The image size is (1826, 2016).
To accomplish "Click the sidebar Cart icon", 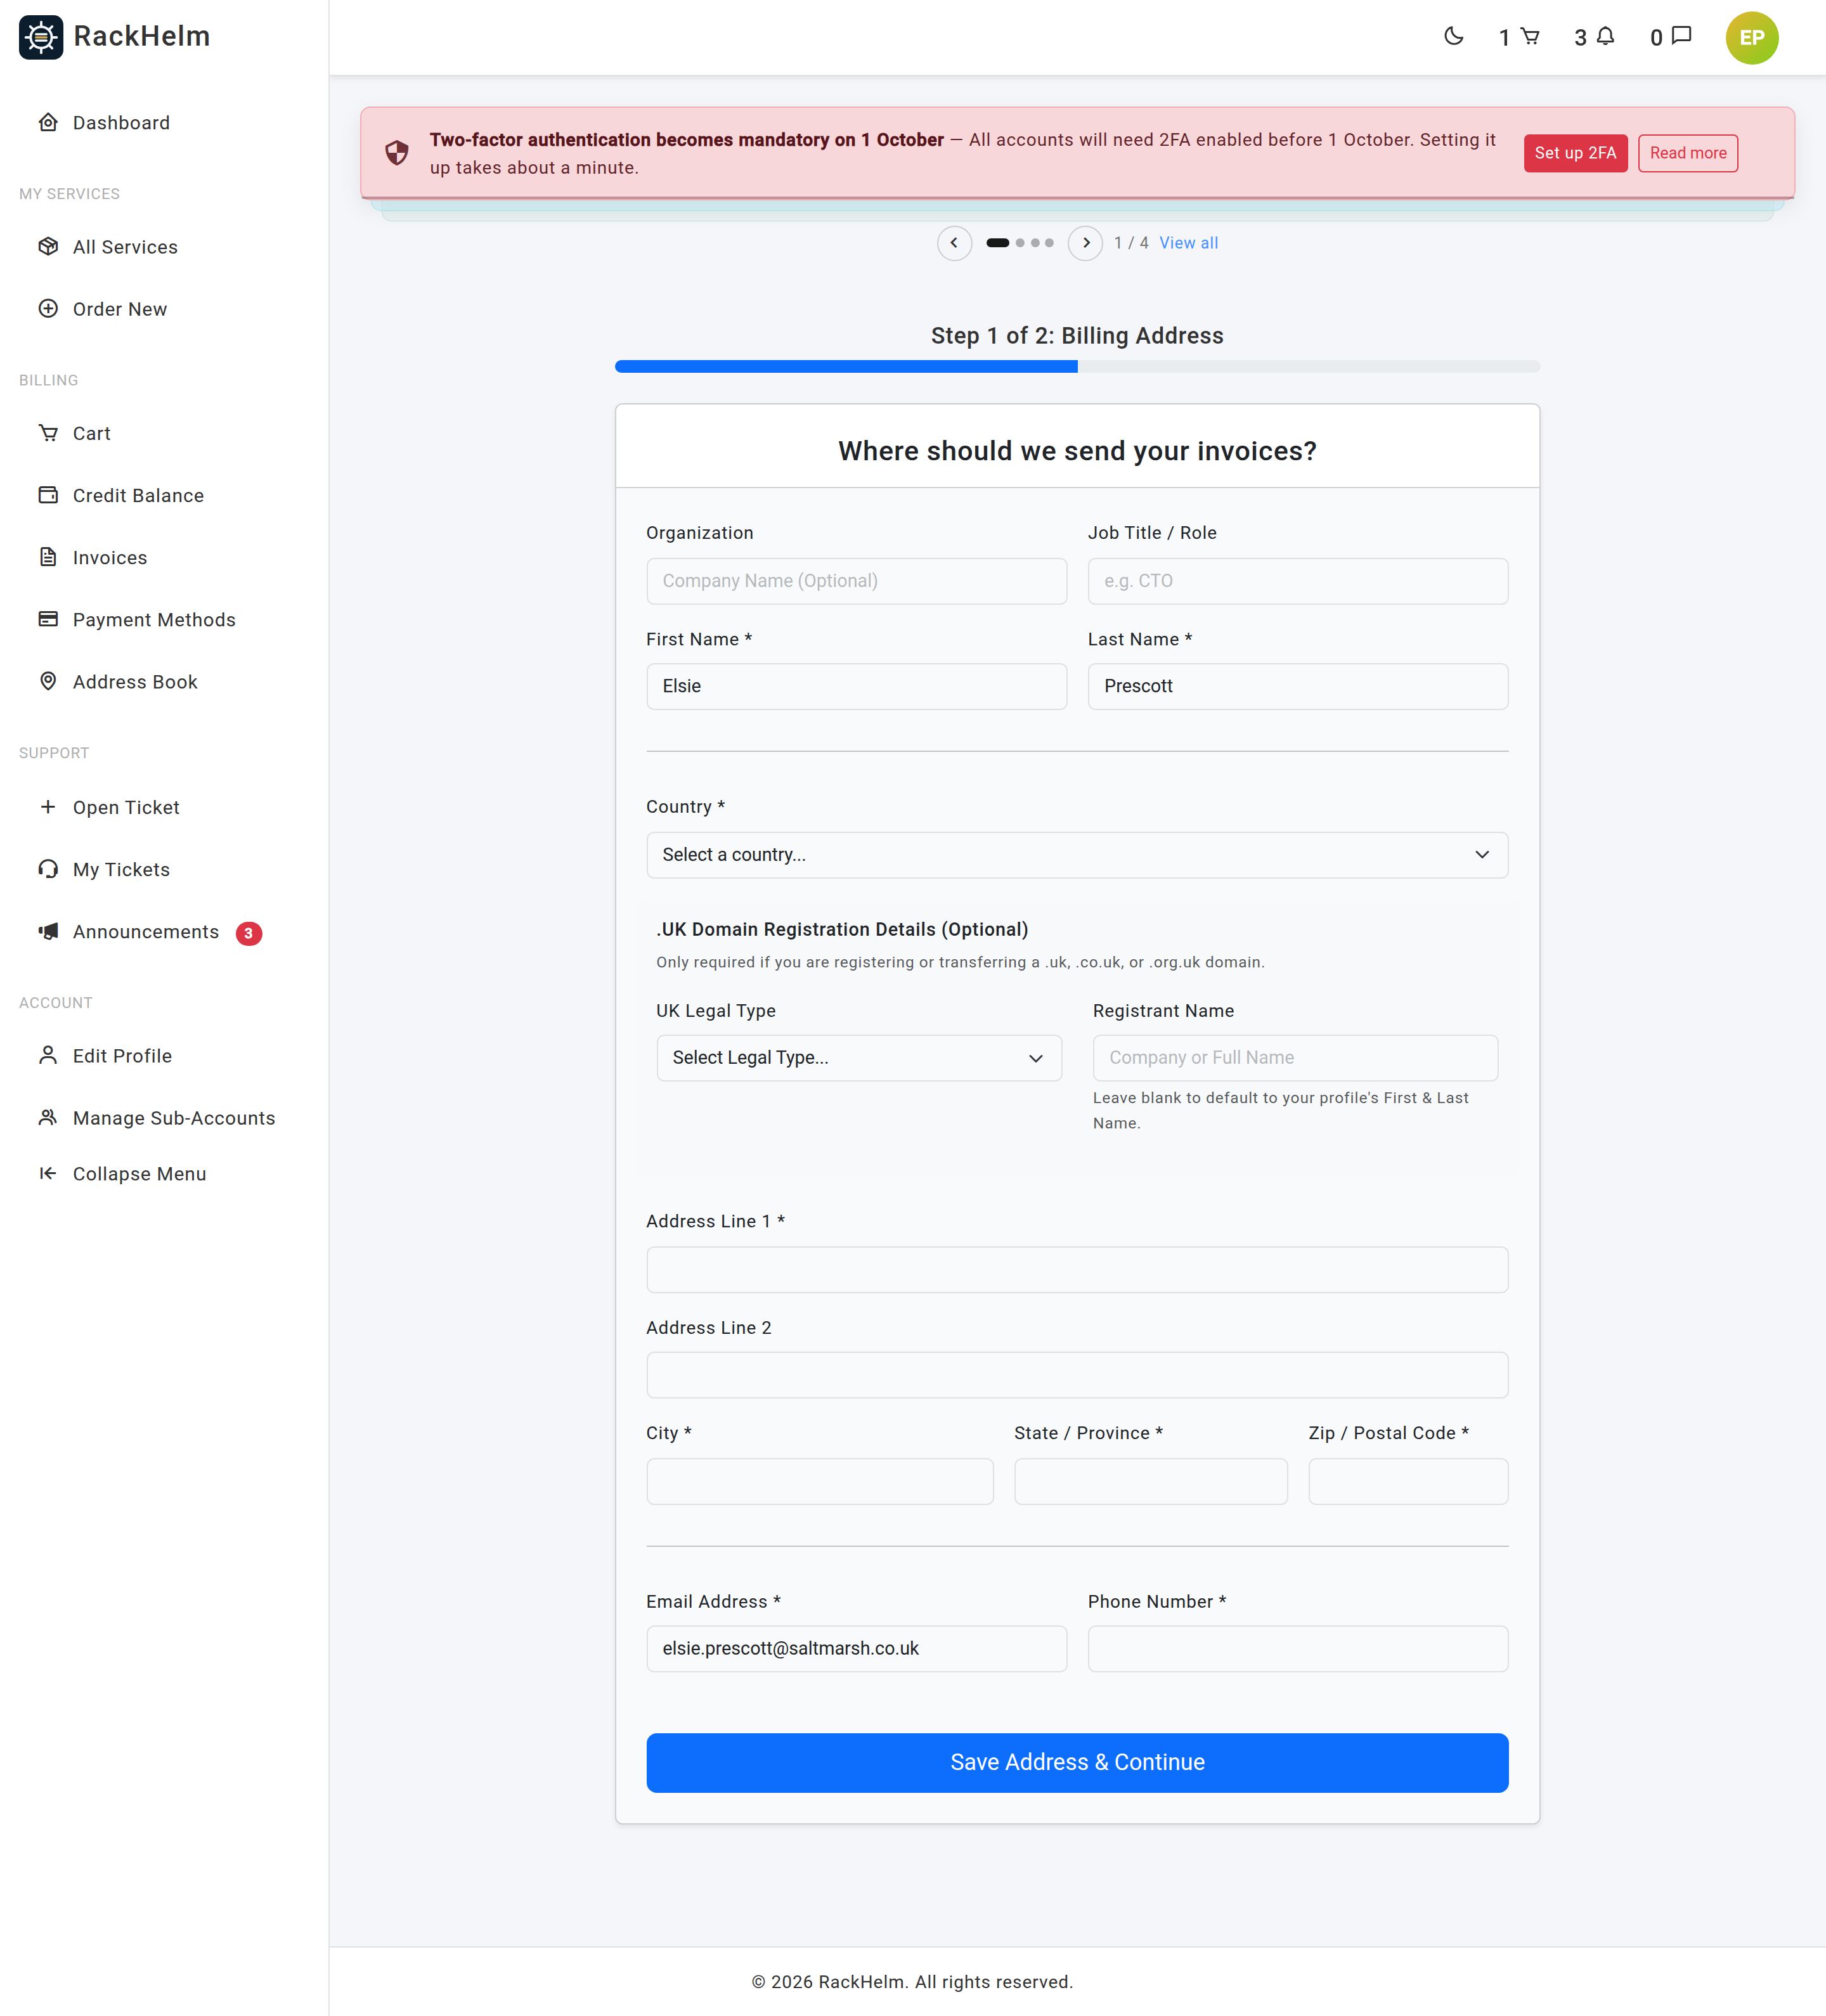I will [48, 433].
